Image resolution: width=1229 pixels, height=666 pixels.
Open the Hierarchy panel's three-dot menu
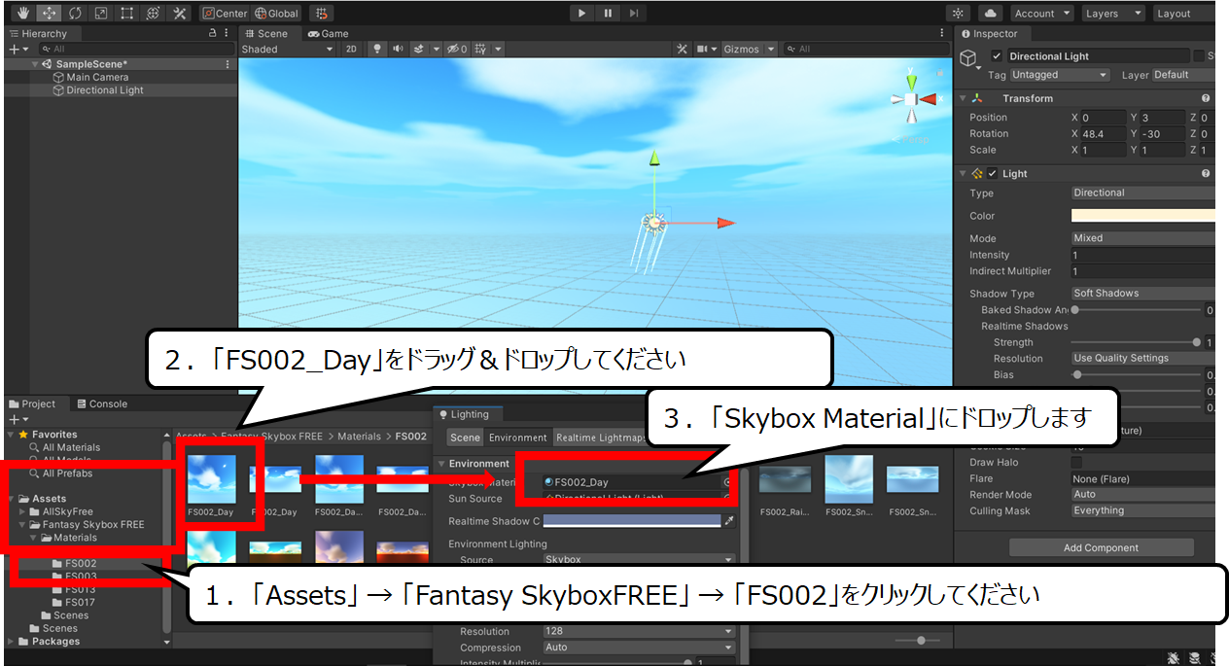228,33
